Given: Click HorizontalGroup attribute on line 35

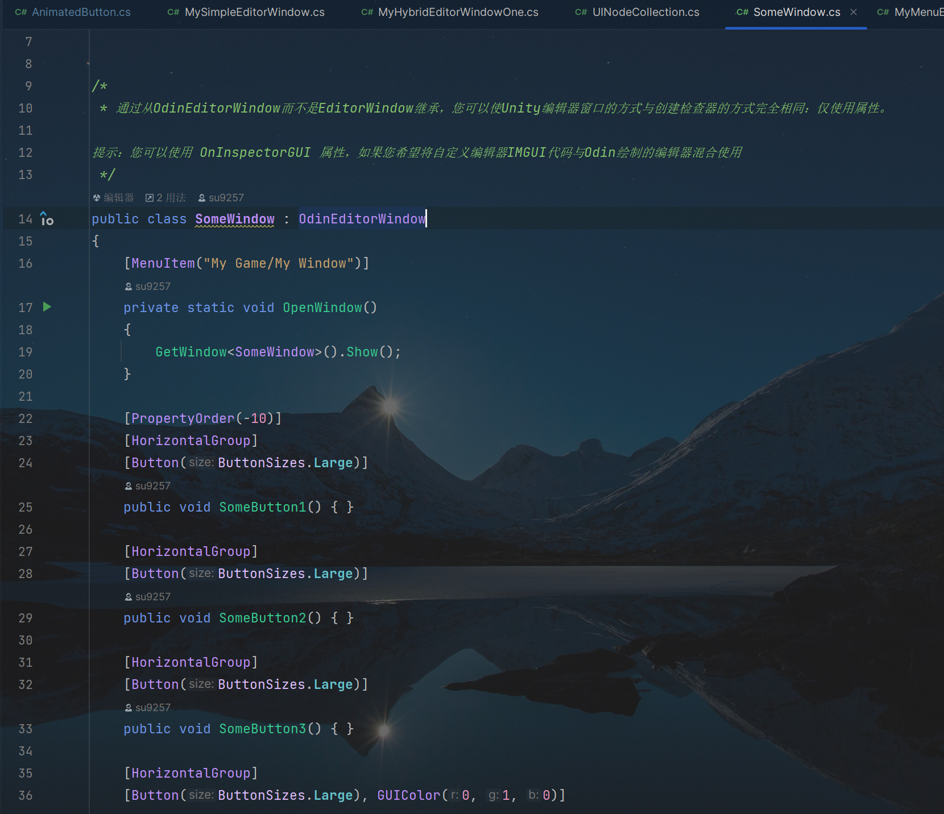Looking at the screenshot, I should (191, 773).
